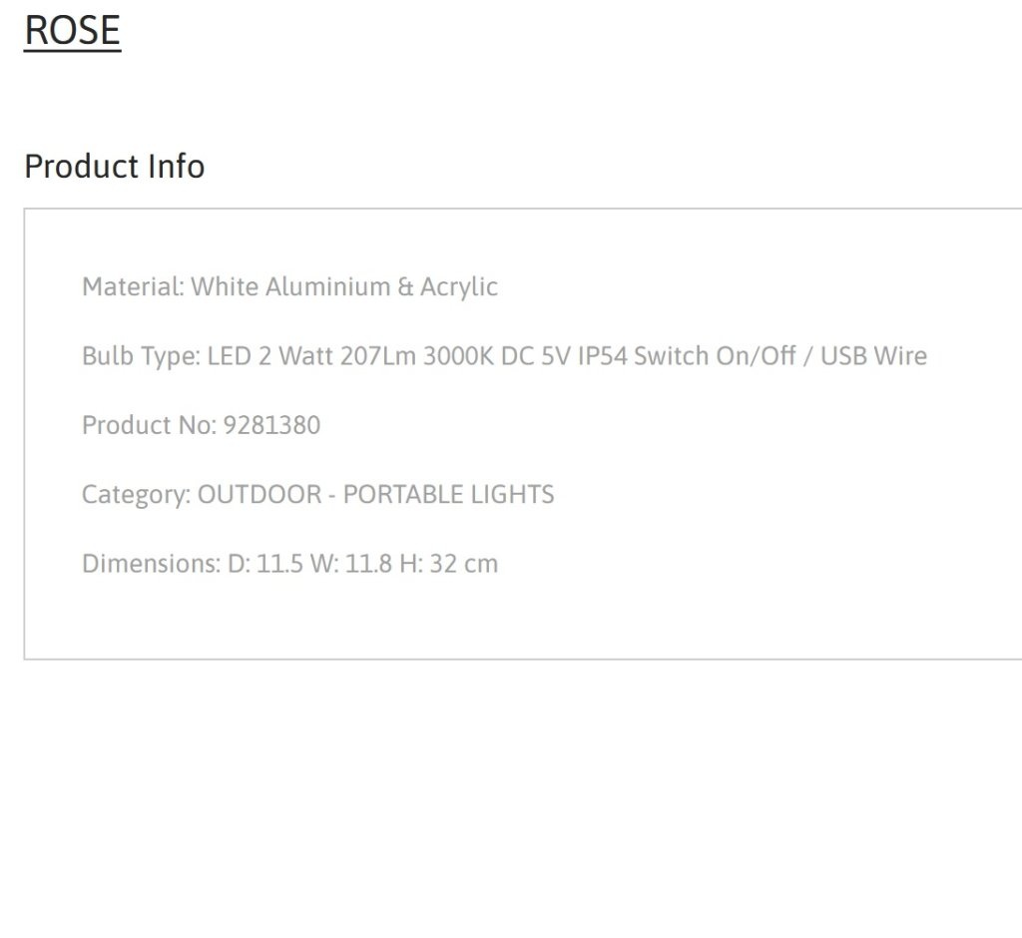The width and height of the screenshot is (1022, 938).
Task: Click product number 9281380
Action: 271,426
